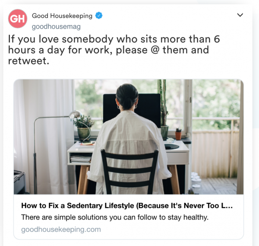The image size is (259, 246).
Task: Click the pink GH profile avatar
Action: point(18,19)
